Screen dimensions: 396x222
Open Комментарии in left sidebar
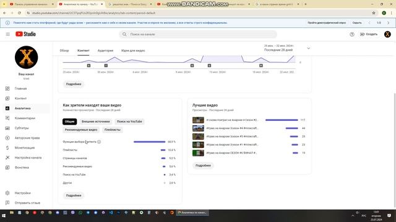[x=26, y=118]
